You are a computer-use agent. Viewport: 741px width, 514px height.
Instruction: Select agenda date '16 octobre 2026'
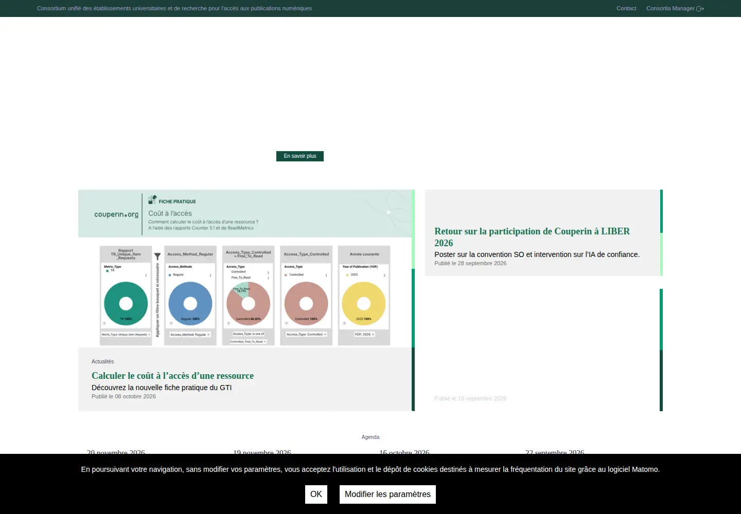pos(404,452)
